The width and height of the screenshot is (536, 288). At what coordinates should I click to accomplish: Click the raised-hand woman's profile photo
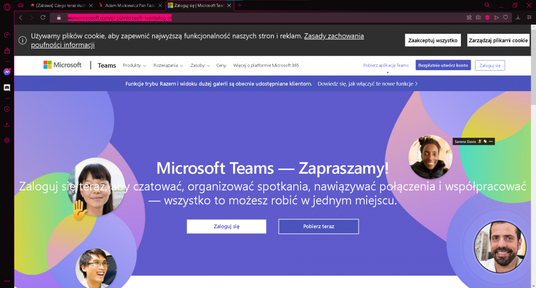pos(96,187)
